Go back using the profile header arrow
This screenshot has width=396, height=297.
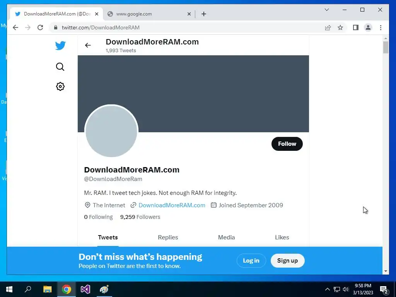(88, 45)
